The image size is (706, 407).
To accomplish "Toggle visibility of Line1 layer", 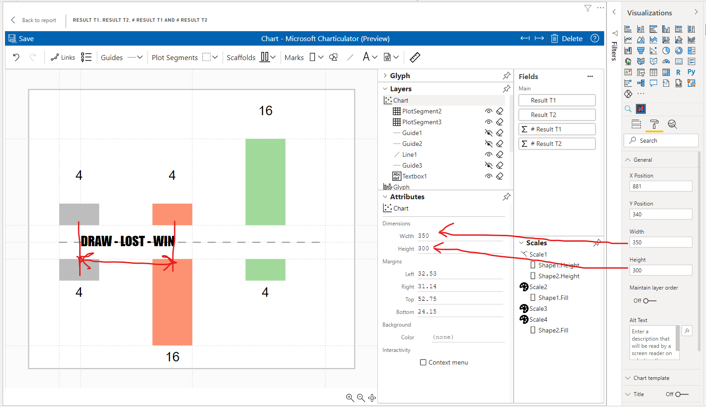I will pyautogui.click(x=489, y=154).
